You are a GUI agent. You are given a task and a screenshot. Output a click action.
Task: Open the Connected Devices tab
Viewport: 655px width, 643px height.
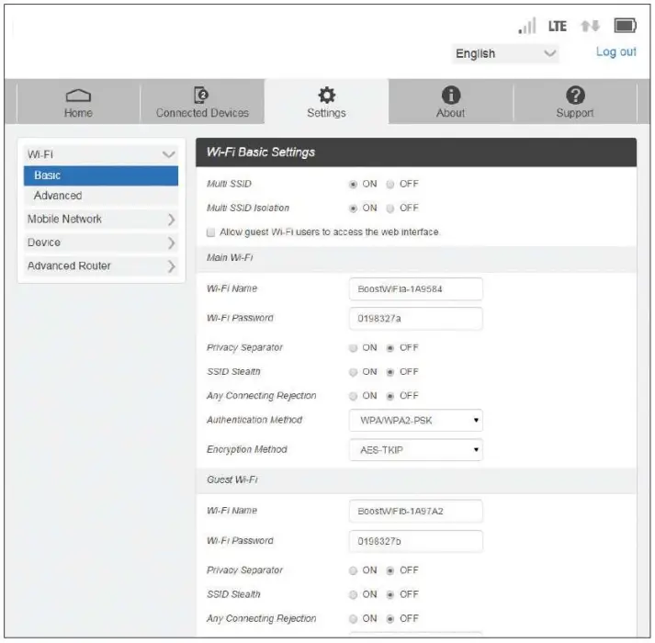point(202,102)
